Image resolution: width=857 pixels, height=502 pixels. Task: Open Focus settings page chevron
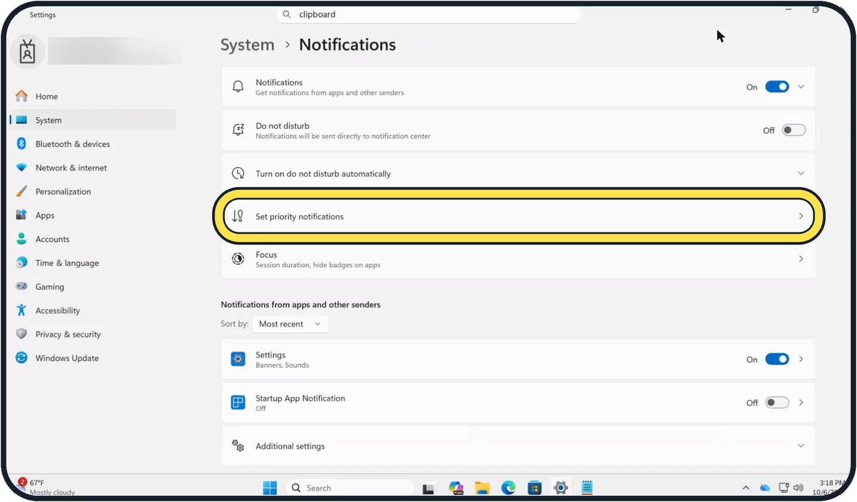801,259
